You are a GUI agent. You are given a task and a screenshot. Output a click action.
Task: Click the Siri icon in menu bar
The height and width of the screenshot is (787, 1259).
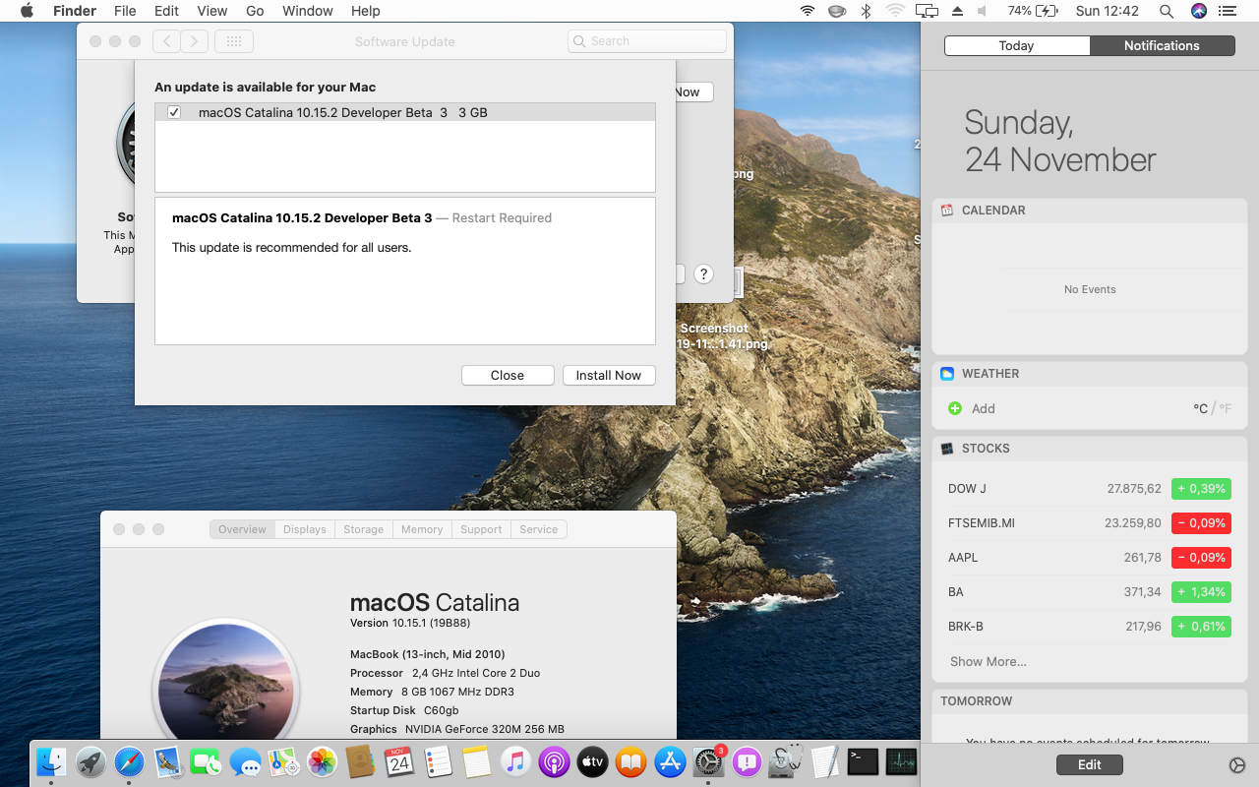1198,11
